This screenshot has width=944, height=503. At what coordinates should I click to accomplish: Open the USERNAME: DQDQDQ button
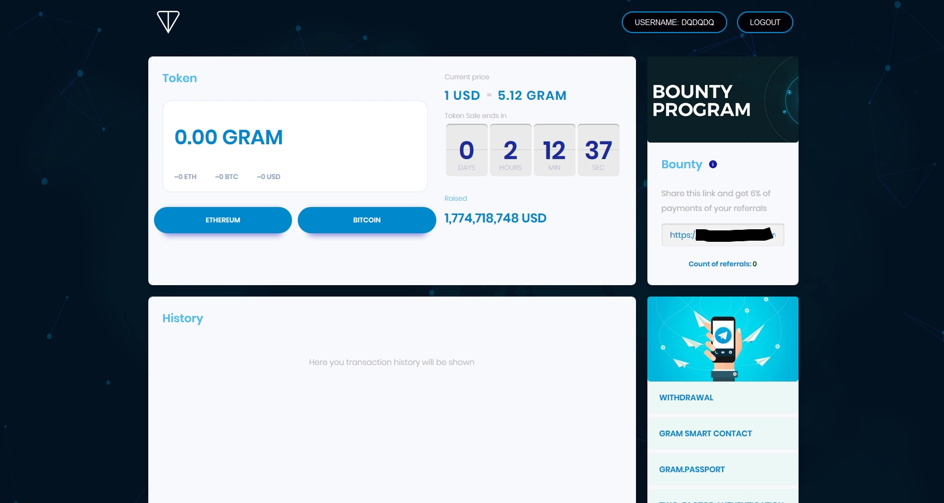pyautogui.click(x=674, y=22)
